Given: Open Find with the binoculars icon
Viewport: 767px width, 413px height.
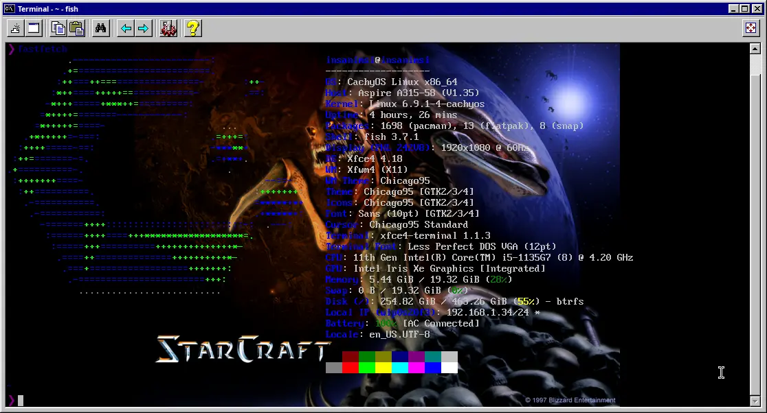Looking at the screenshot, I should coord(101,28).
